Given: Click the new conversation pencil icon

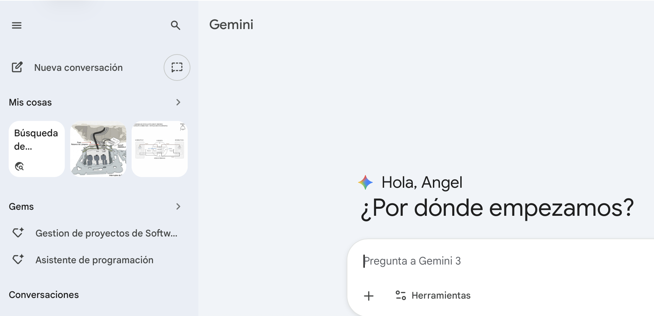Looking at the screenshot, I should click(x=17, y=67).
